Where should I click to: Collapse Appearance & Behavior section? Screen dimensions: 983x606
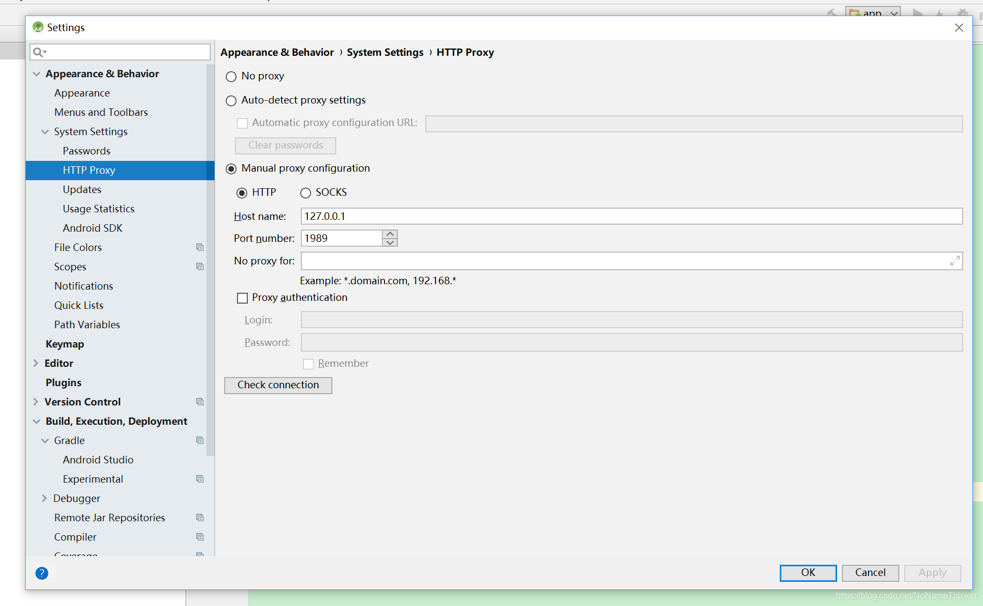coord(36,74)
